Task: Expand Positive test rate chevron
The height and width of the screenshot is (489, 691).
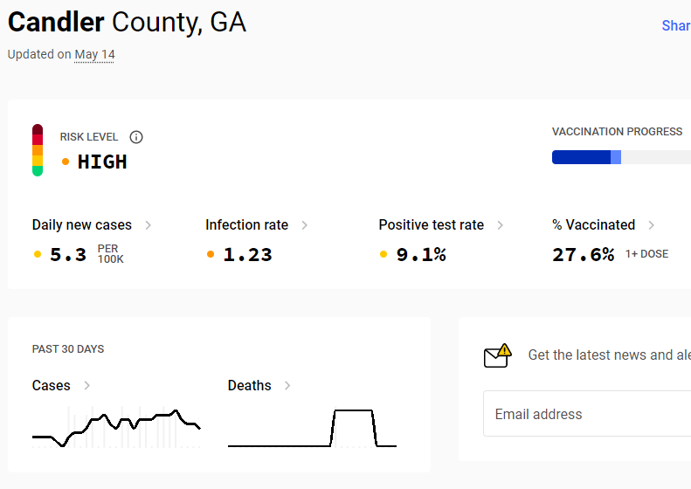Action: pos(500,225)
